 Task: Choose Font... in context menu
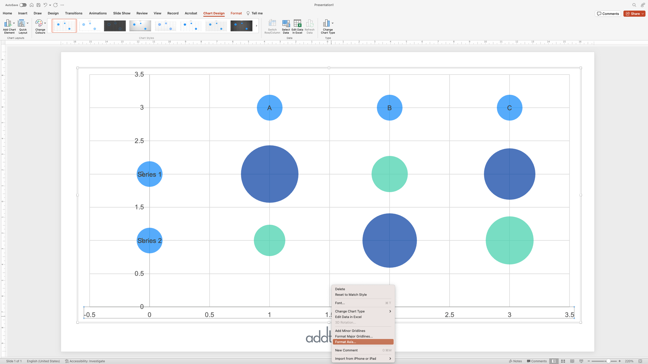(363, 303)
